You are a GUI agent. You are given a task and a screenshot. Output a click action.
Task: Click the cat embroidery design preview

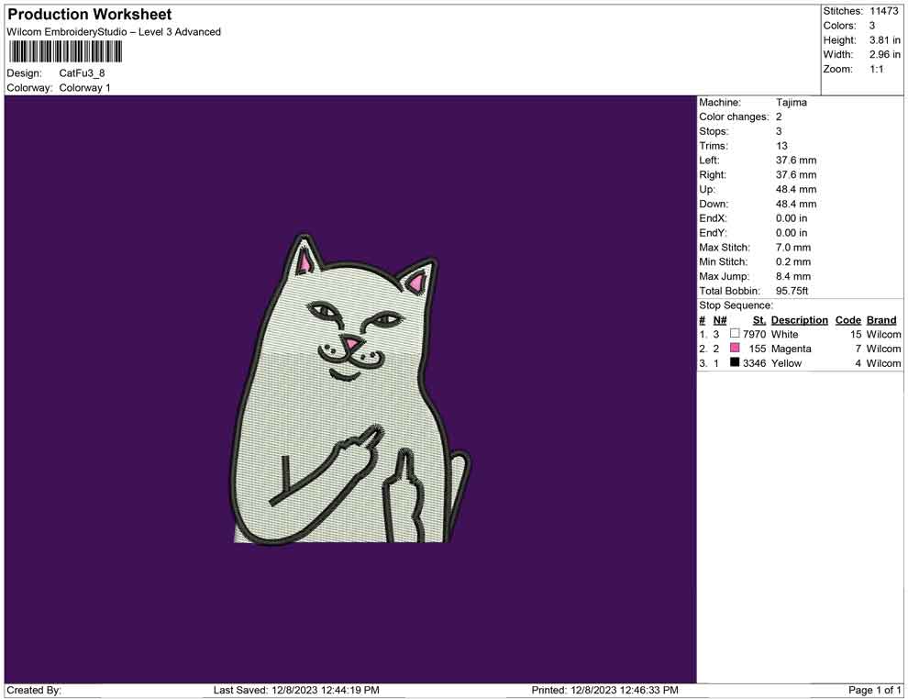point(353,394)
